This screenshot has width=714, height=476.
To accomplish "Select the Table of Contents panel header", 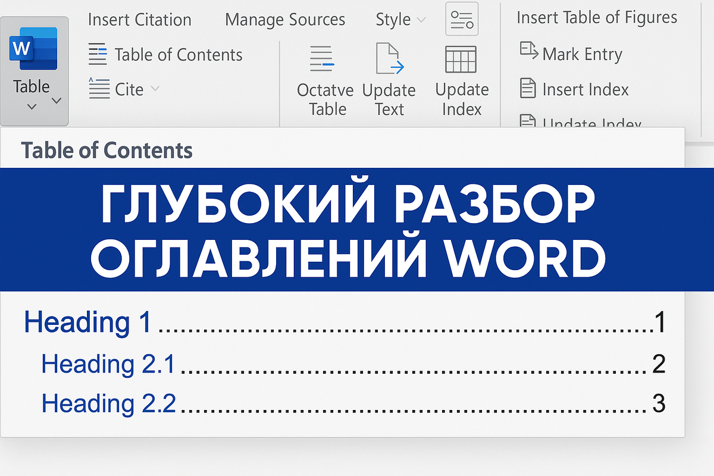I will [107, 151].
